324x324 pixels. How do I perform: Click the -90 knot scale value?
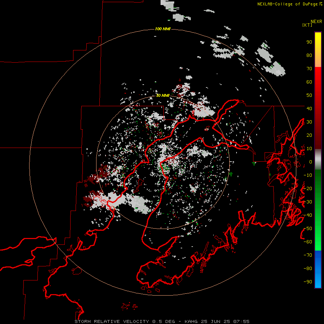(308, 282)
